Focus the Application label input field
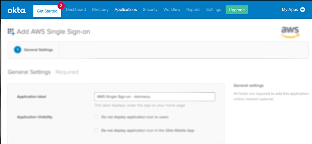This screenshot has width=312, height=144. 155,97
